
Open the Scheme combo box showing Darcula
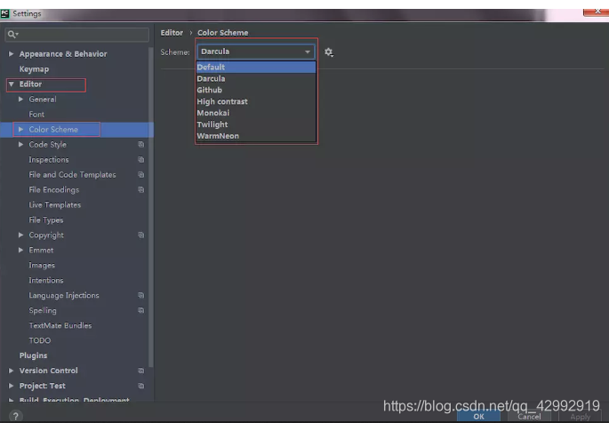(x=256, y=52)
